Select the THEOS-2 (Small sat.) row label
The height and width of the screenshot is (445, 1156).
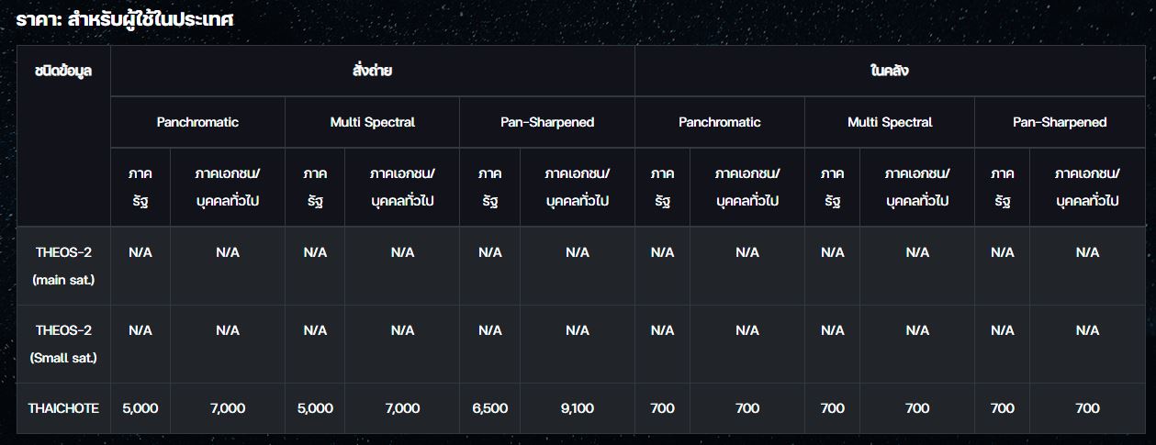(63, 344)
